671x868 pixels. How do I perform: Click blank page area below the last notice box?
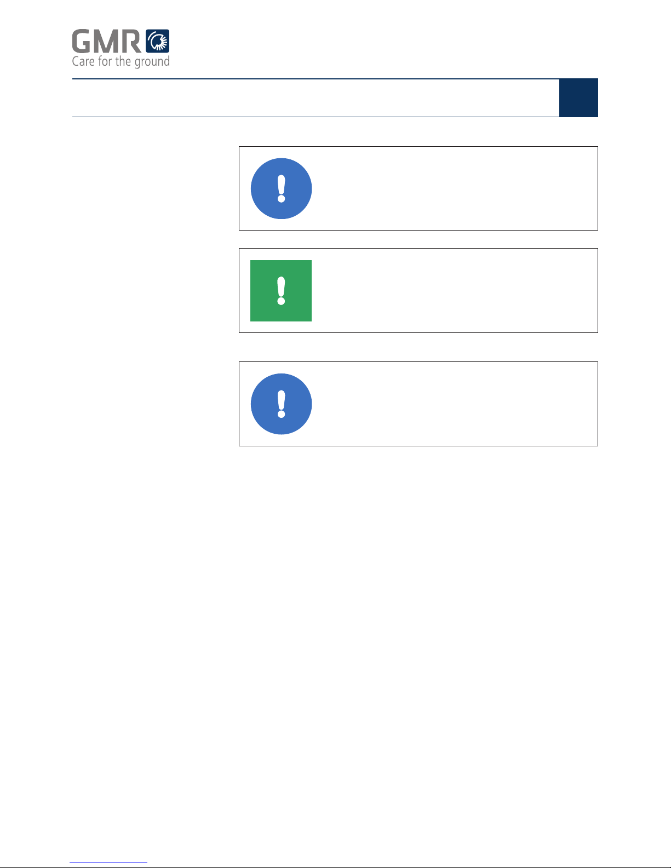pyautogui.click(x=335, y=630)
